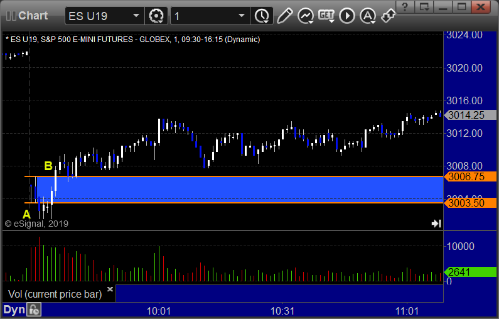Maximize the chart window
The width and height of the screenshot is (499, 319).
click(461, 7)
